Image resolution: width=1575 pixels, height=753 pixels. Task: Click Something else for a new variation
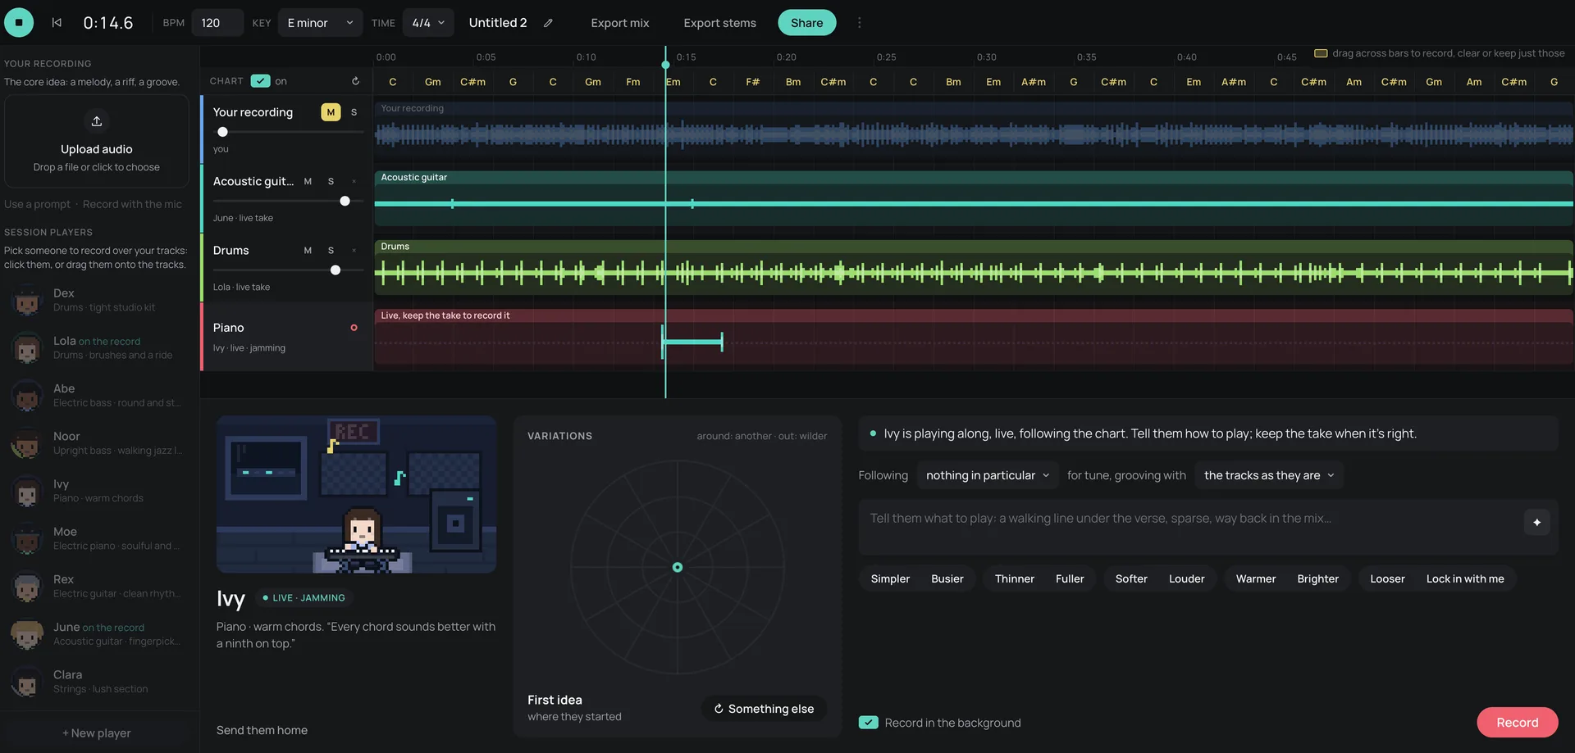[764, 709]
